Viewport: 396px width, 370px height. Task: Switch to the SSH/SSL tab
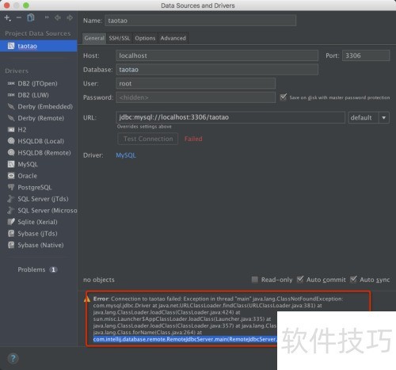point(120,38)
